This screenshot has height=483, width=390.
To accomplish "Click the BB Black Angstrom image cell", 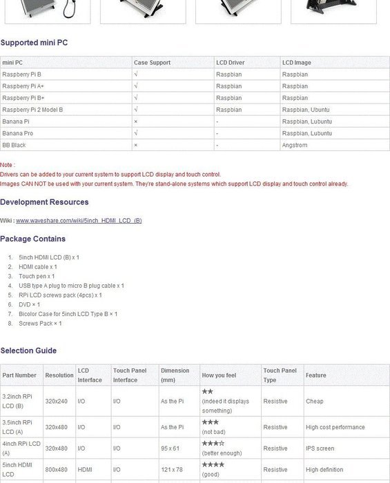I will pyautogui.click(x=335, y=145).
